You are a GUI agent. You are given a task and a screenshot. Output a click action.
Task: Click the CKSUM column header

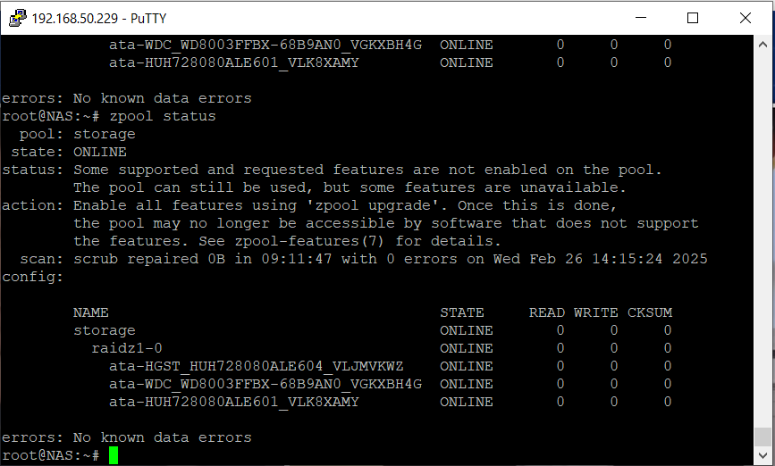(649, 312)
